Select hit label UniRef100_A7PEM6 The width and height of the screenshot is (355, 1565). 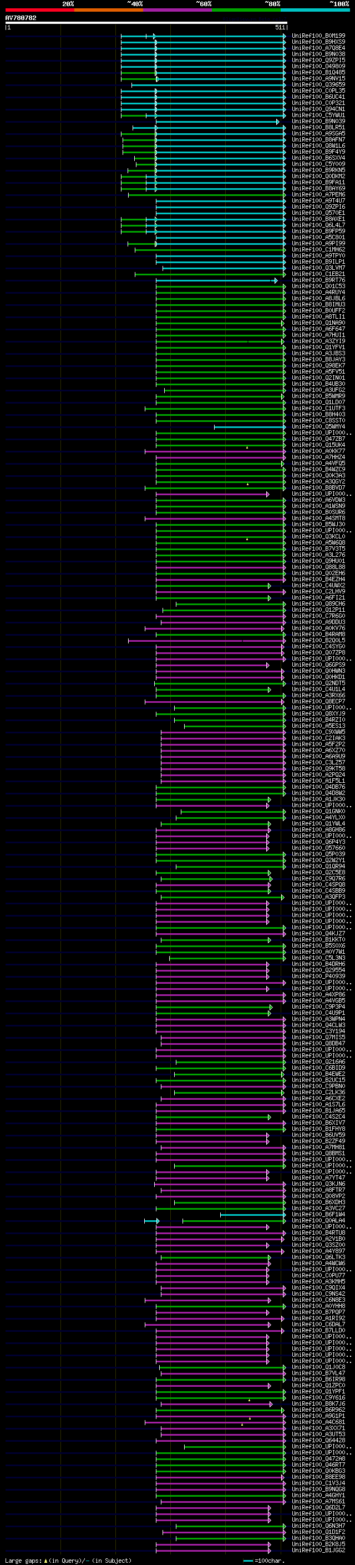pyautogui.click(x=318, y=194)
